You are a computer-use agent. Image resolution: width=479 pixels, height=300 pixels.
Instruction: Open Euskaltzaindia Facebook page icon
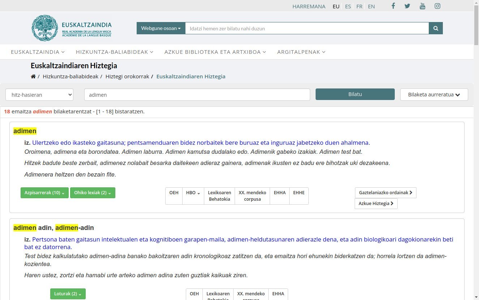tap(393, 6)
